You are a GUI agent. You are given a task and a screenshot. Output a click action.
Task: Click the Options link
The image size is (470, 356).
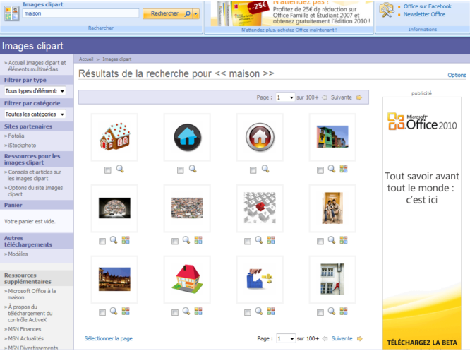coord(457,76)
